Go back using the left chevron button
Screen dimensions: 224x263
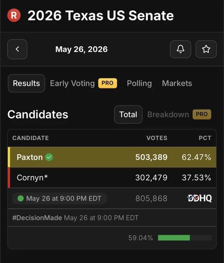click(17, 49)
